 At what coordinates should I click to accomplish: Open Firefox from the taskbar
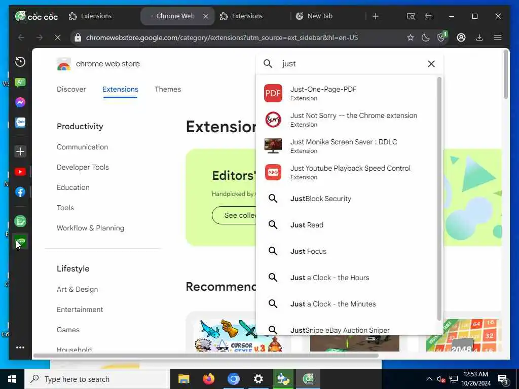coord(208,379)
